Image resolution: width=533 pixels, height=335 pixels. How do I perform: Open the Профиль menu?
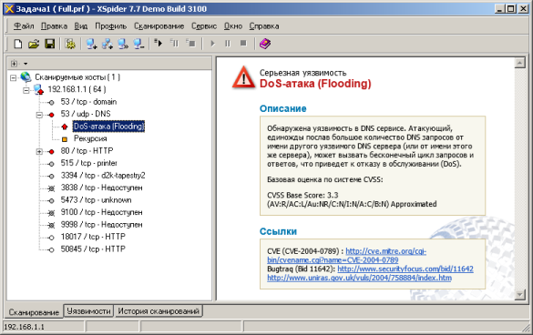[x=111, y=26]
